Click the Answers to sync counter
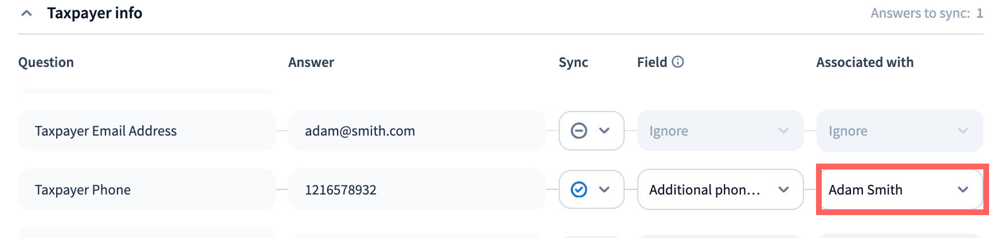The height and width of the screenshot is (238, 1004). pos(926,13)
